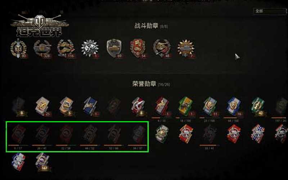Click the 战斗勋章 section heading
This screenshot has height=180, width=288.
pos(147,26)
